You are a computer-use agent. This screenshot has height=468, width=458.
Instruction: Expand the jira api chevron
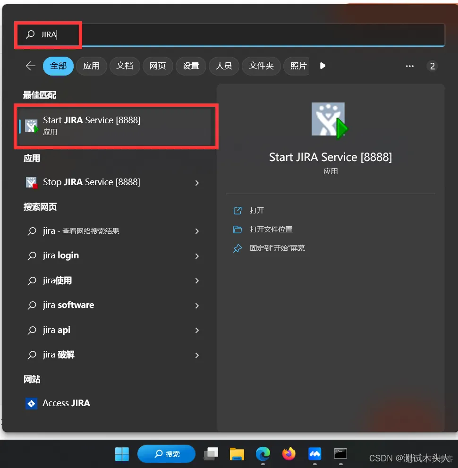(196, 330)
